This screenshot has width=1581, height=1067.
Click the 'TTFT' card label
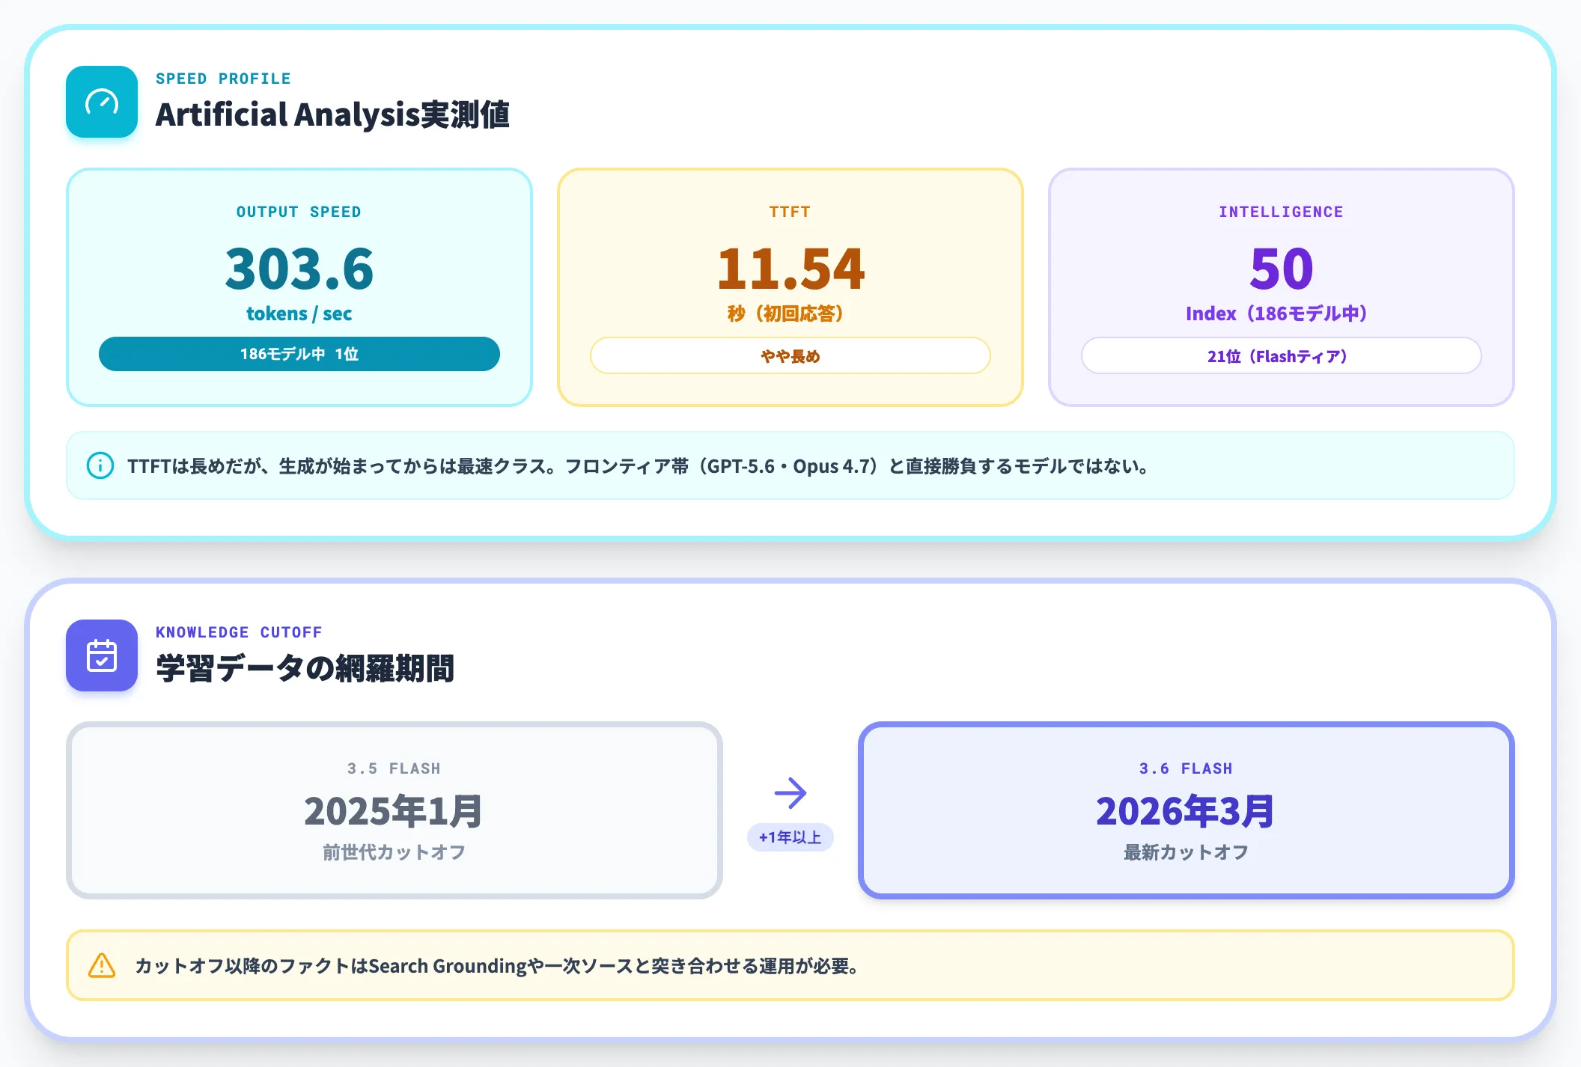pyautogui.click(x=790, y=212)
